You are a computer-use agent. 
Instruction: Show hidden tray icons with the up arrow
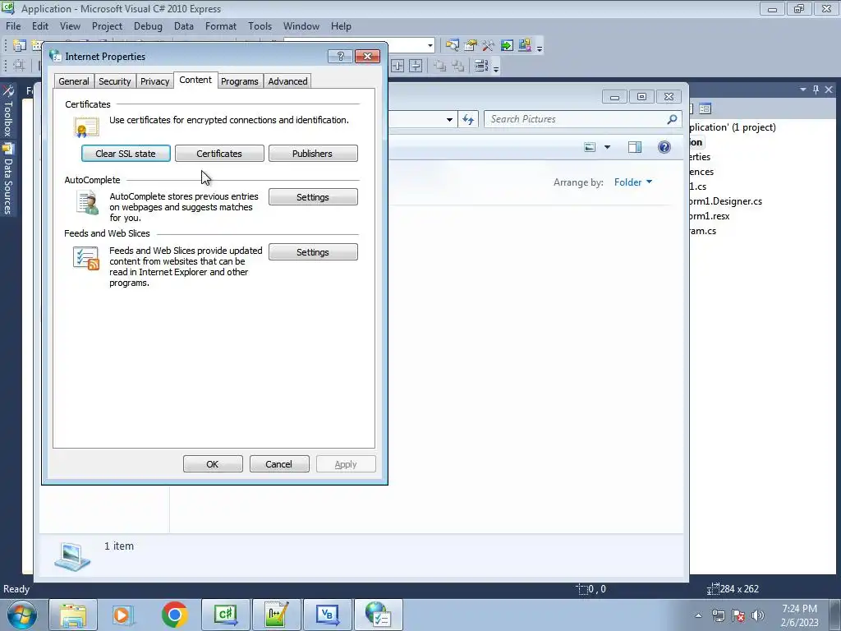pyautogui.click(x=698, y=615)
